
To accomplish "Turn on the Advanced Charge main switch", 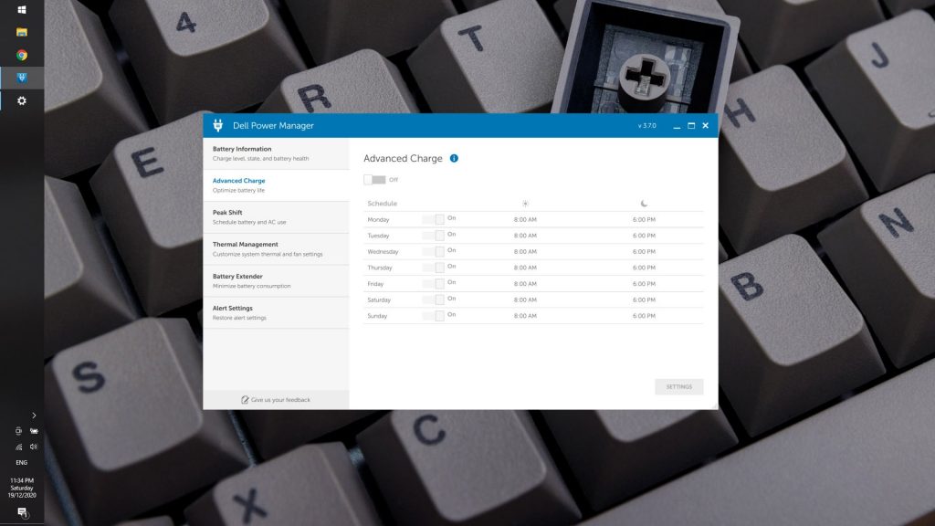I will pos(374,180).
